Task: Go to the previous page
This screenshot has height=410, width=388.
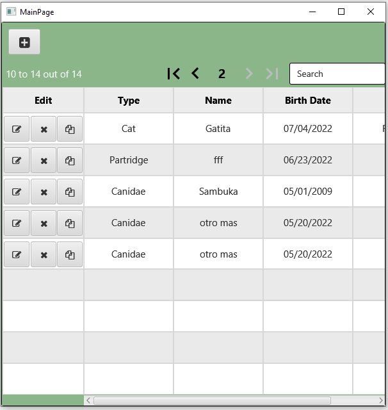Action: [195, 74]
